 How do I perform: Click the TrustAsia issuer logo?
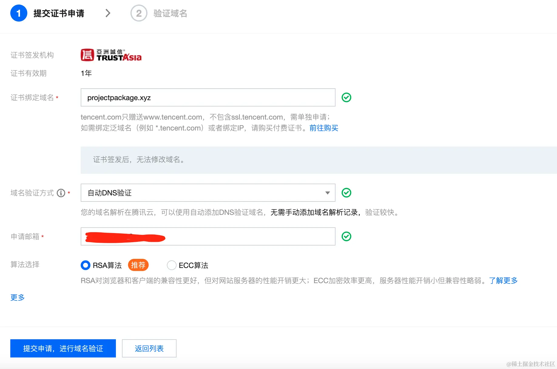pyautogui.click(x=111, y=55)
